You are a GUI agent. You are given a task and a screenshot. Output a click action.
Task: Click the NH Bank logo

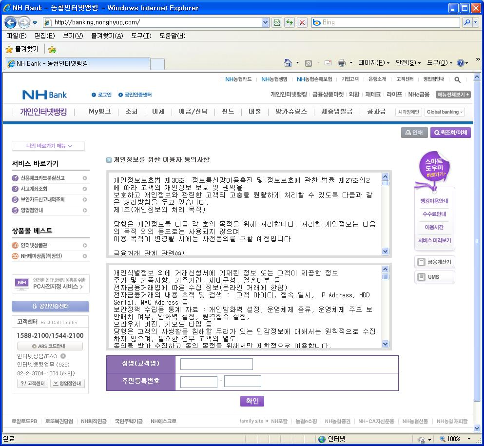(44, 95)
